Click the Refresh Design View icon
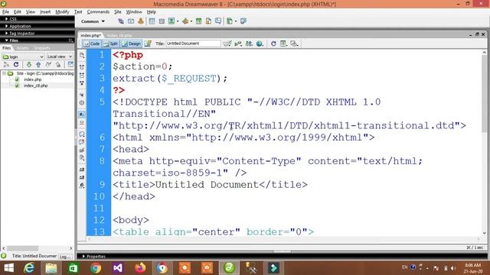The width and height of the screenshot is (490, 275). (x=273, y=44)
